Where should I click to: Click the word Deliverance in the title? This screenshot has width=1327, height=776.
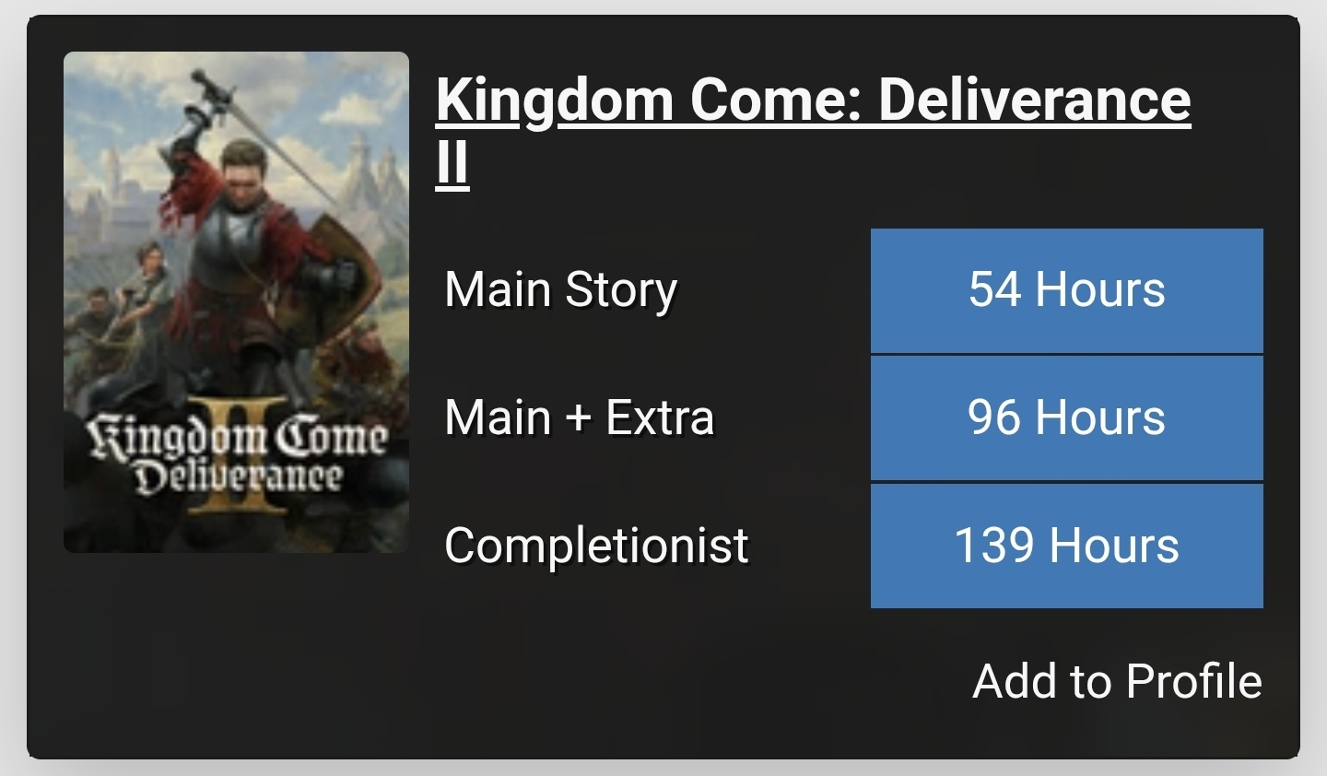[1033, 100]
